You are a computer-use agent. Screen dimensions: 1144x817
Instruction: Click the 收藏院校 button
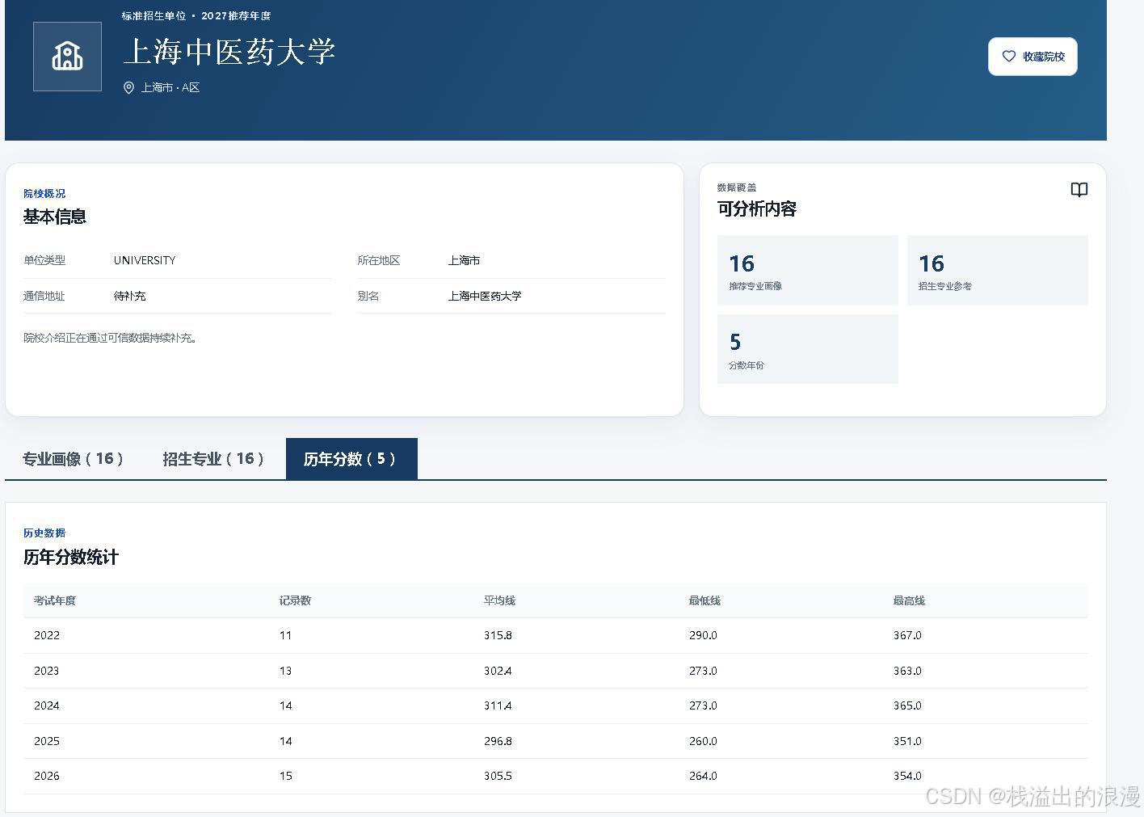[x=1033, y=57]
